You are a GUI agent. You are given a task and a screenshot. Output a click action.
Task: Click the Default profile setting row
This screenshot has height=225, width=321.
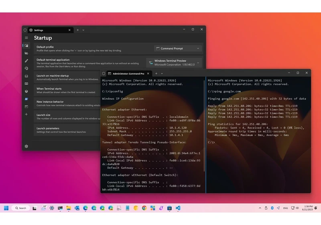[118, 49]
